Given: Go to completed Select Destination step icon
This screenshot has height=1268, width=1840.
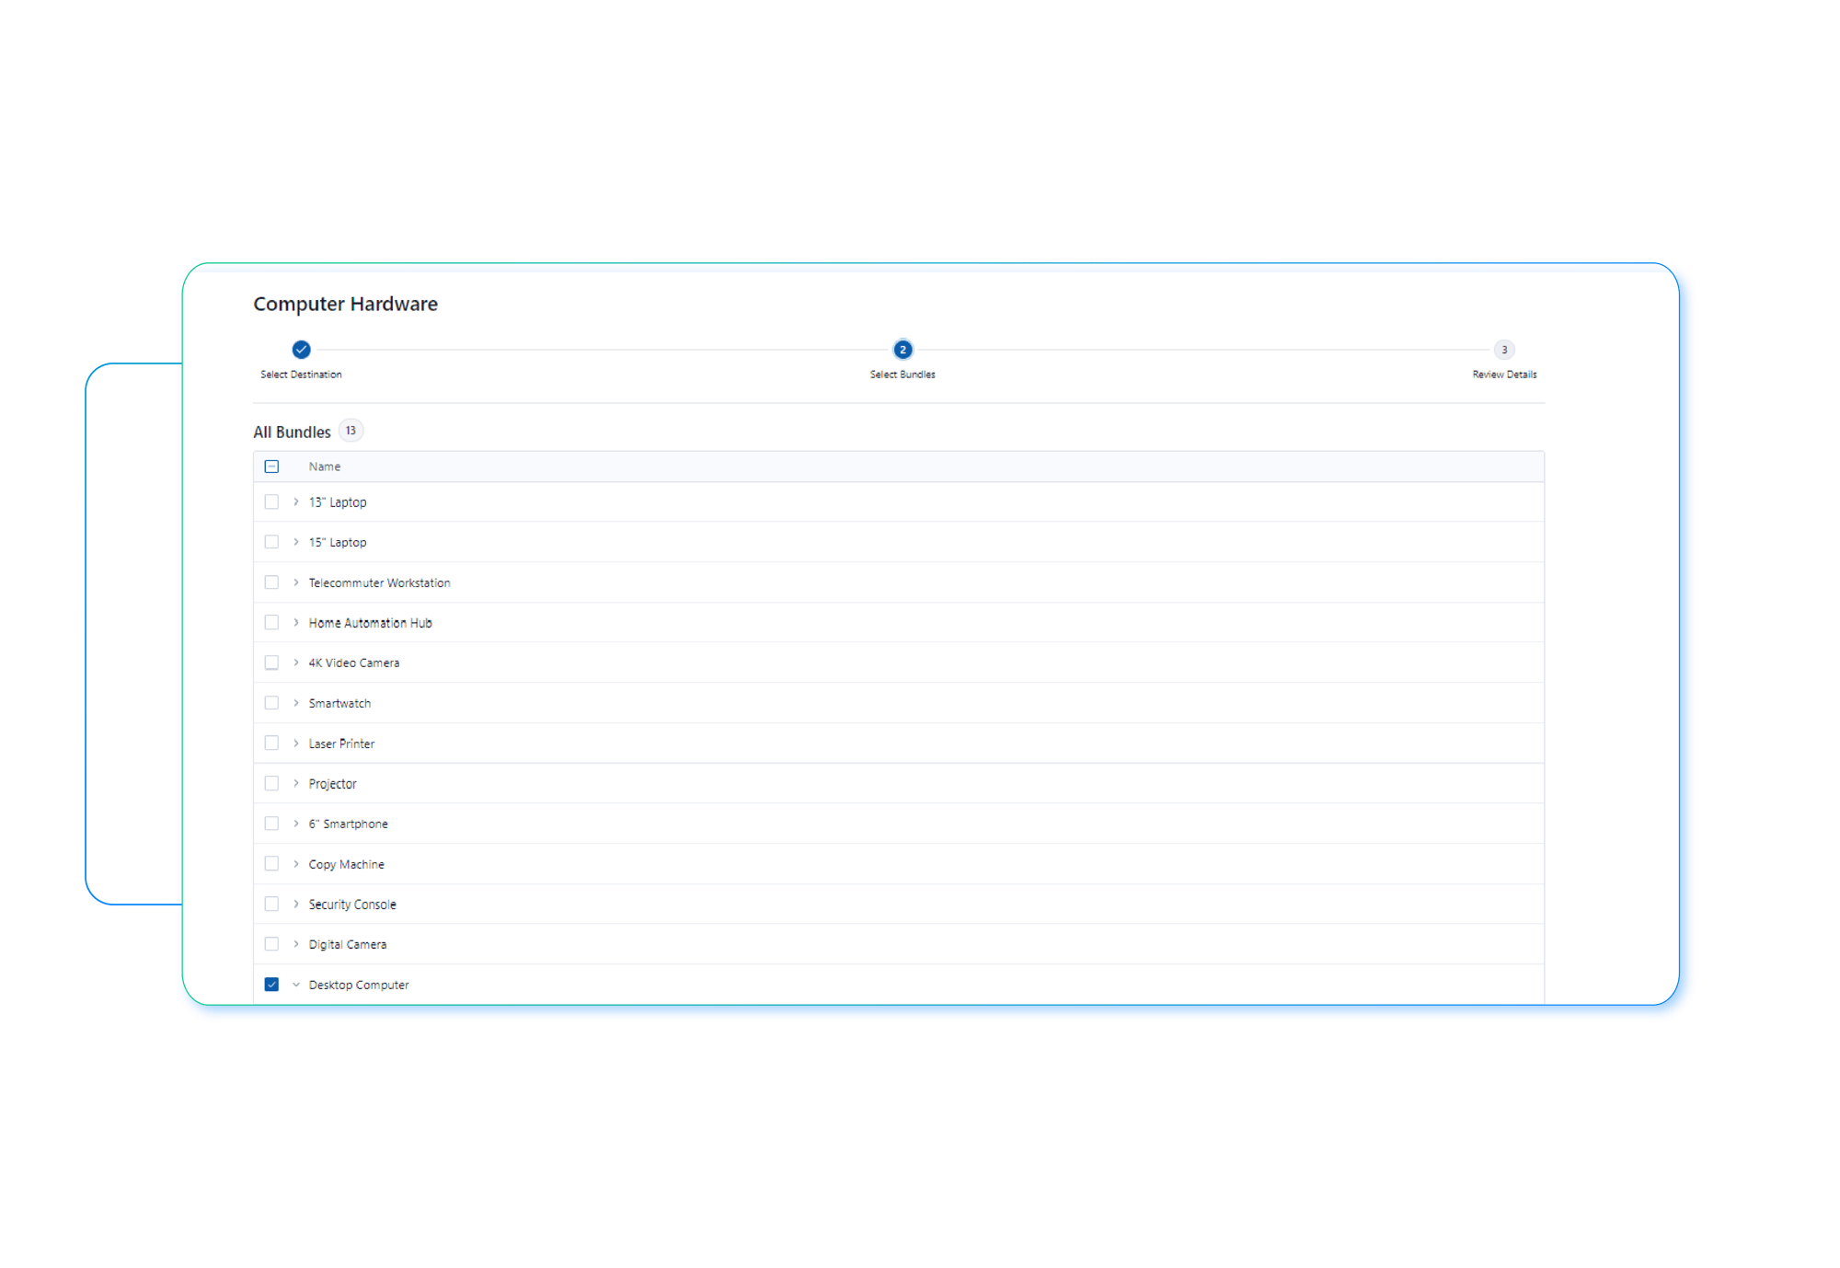Looking at the screenshot, I should (301, 350).
